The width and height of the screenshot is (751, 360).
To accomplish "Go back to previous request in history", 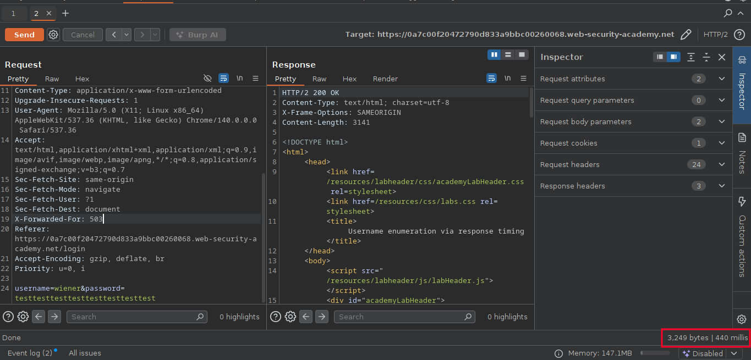I will 113,35.
